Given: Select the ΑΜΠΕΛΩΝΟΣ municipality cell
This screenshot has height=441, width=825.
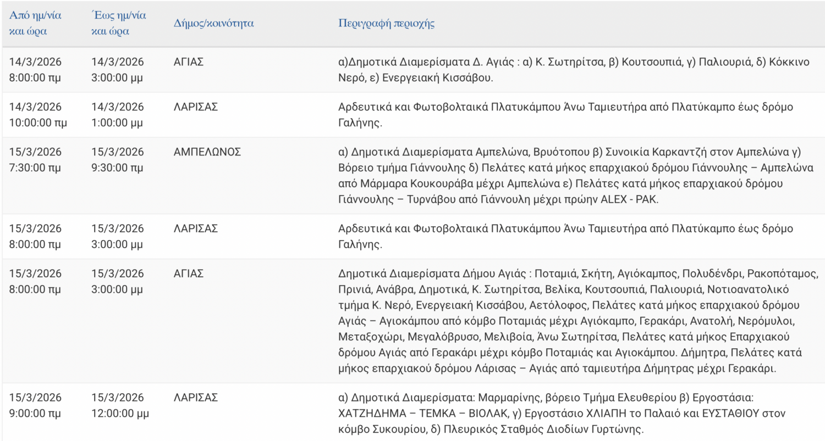Looking at the screenshot, I should (207, 152).
